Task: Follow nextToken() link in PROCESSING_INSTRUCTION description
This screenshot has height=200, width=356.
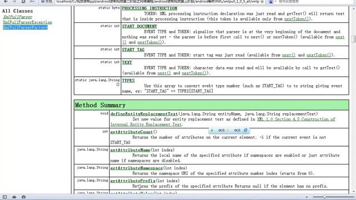Action: click(296, 19)
